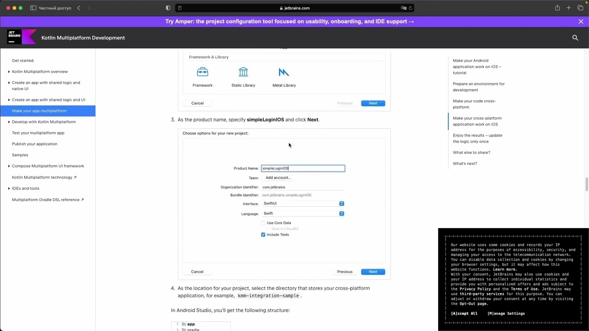This screenshot has width=589, height=331.
Task: Open Multiplatform Gradle DSL reference link
Action: coord(48,200)
